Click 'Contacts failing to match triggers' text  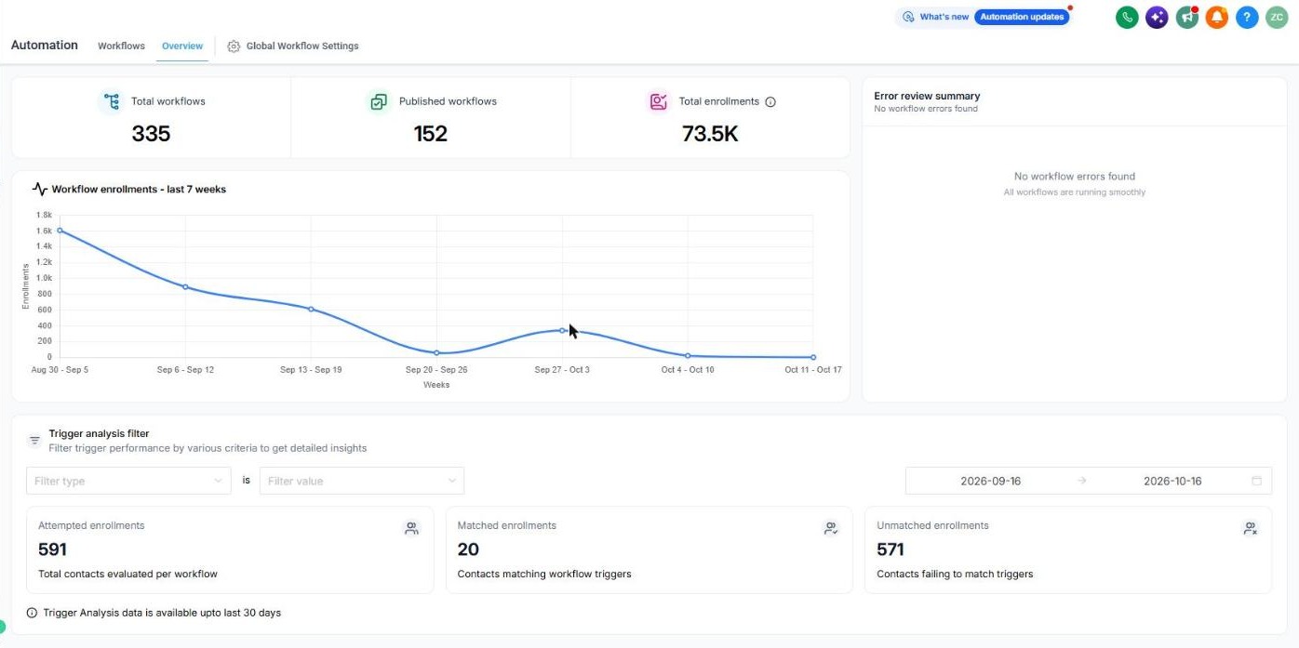955,574
